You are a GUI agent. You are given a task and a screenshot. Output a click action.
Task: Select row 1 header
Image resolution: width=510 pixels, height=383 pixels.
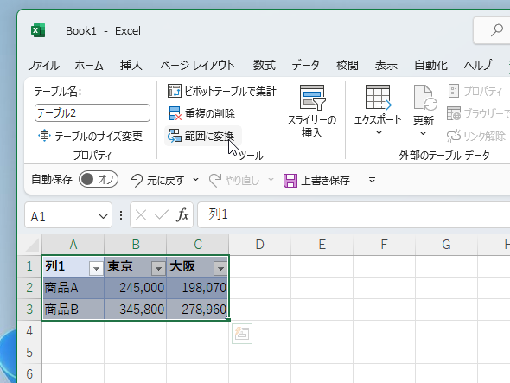[x=29, y=266]
